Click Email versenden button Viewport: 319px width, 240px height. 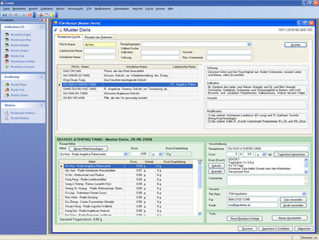click(293, 206)
